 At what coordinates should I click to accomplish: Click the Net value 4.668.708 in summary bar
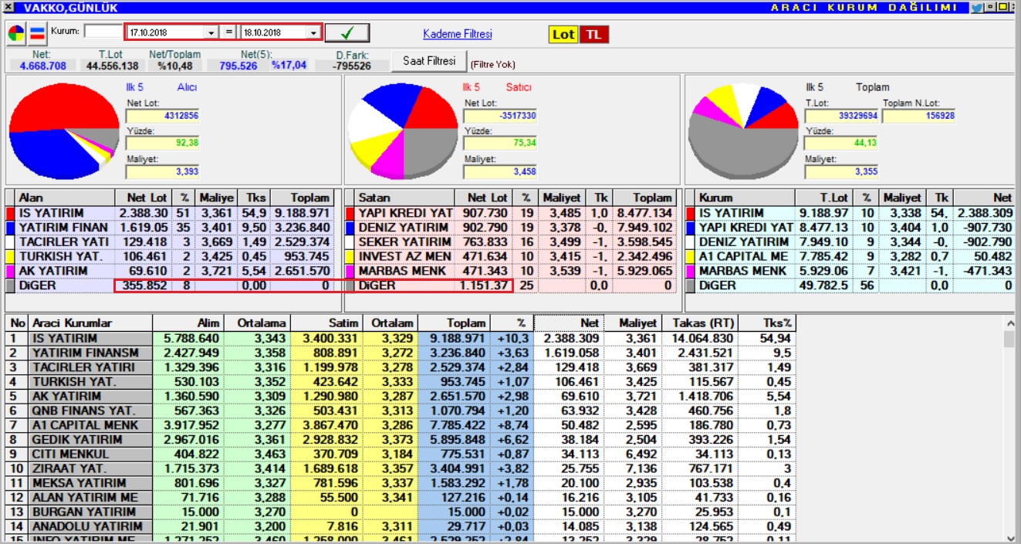coord(43,66)
